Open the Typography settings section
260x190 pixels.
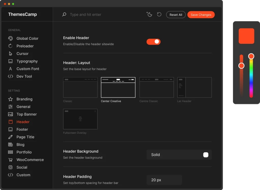coord(27,61)
